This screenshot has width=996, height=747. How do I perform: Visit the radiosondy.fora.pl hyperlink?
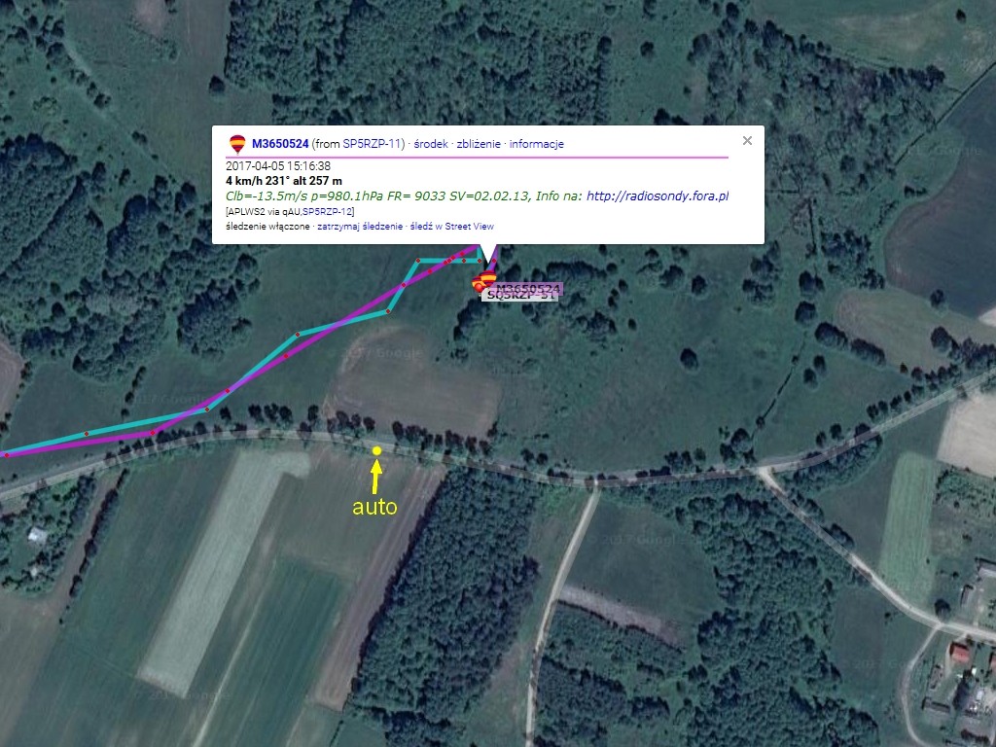click(658, 196)
